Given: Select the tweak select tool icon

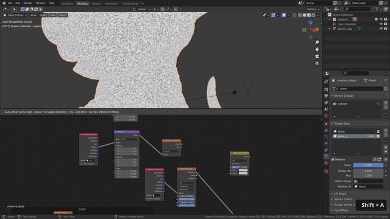Looking at the screenshot, I should [14, 9].
